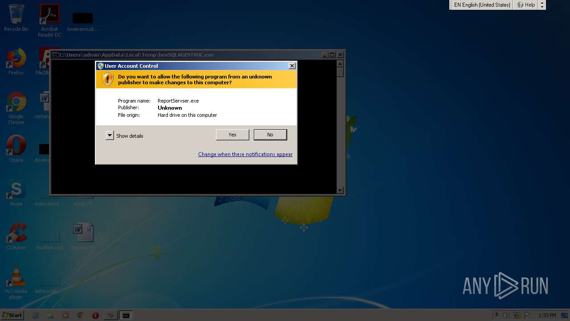This screenshot has height=321, width=570.
Task: Click Yes in the User Account Control dialog
Action: coord(232,135)
